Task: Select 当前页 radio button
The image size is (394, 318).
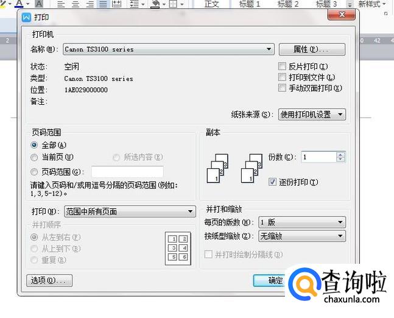Action: click(x=34, y=157)
